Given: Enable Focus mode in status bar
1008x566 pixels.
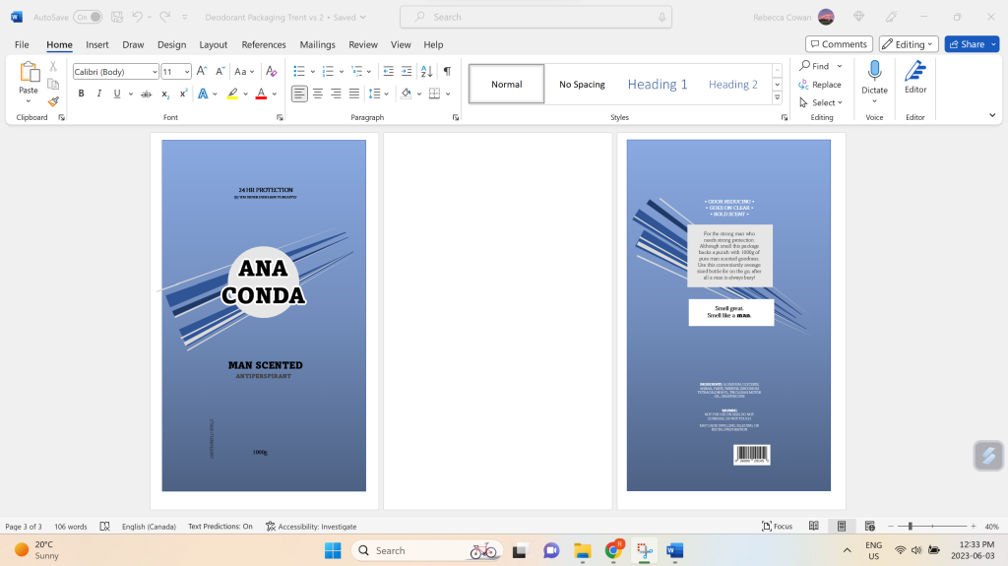Looking at the screenshot, I should click(x=776, y=527).
